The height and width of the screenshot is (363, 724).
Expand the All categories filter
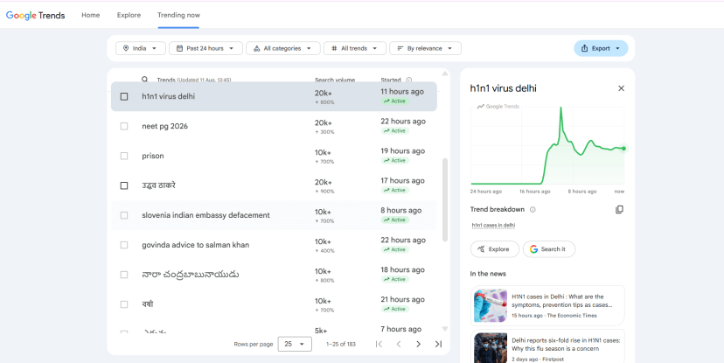pos(283,48)
